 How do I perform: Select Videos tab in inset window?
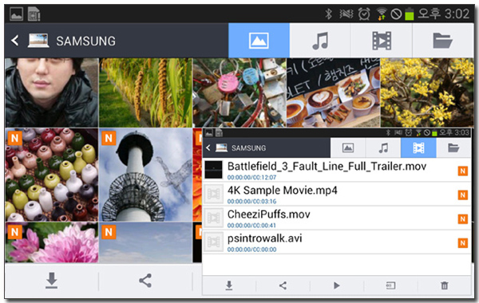tap(418, 148)
